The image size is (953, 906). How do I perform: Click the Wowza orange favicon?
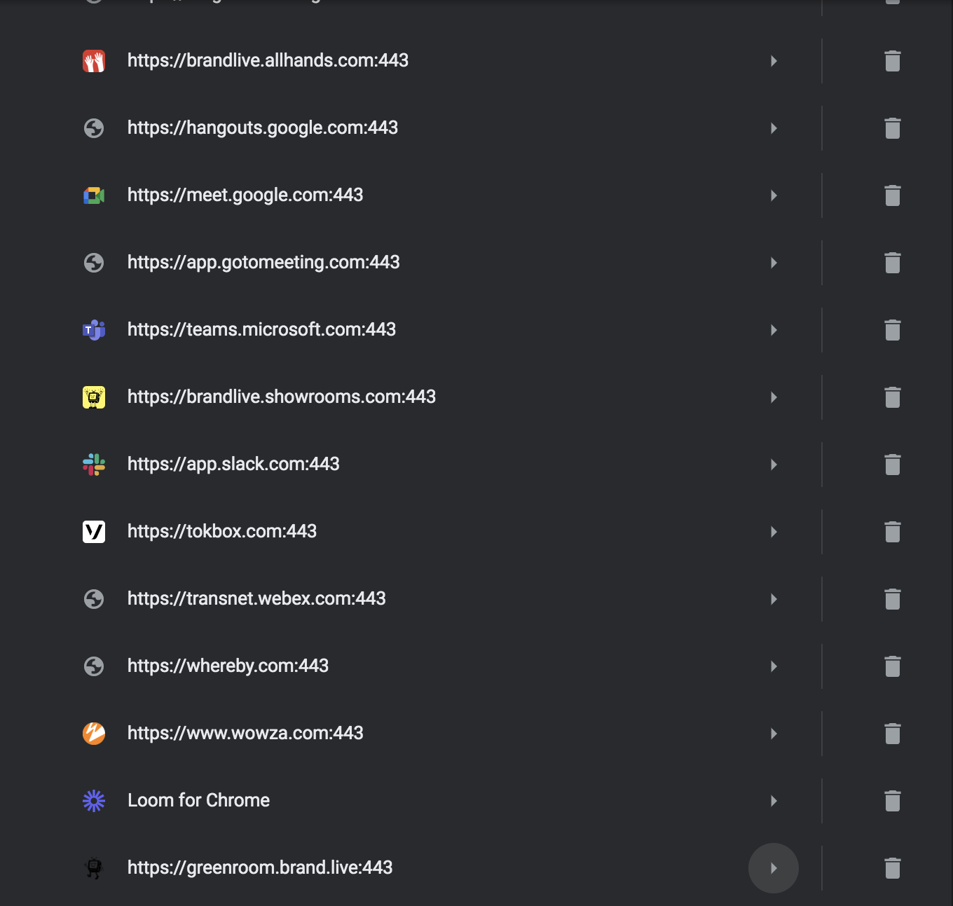(x=94, y=734)
